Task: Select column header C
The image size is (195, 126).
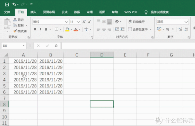Action: point(77,55)
